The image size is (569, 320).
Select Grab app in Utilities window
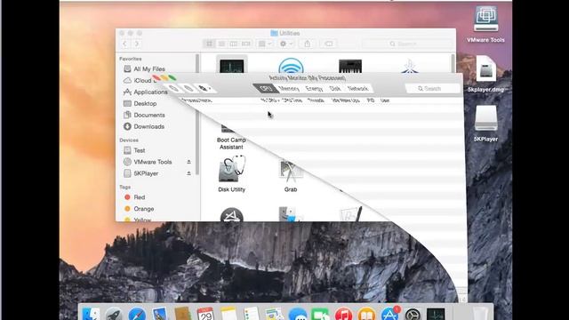click(x=291, y=176)
